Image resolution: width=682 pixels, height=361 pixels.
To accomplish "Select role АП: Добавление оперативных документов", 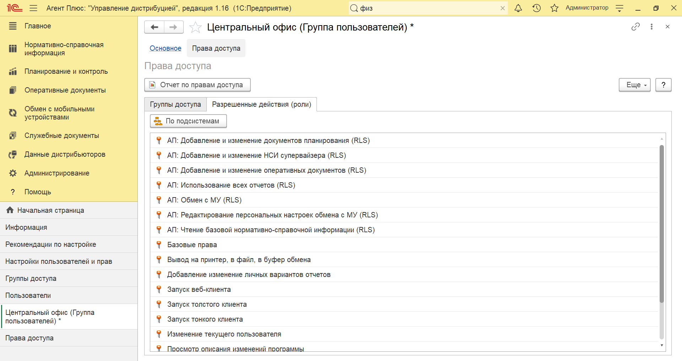I will [x=404, y=170].
